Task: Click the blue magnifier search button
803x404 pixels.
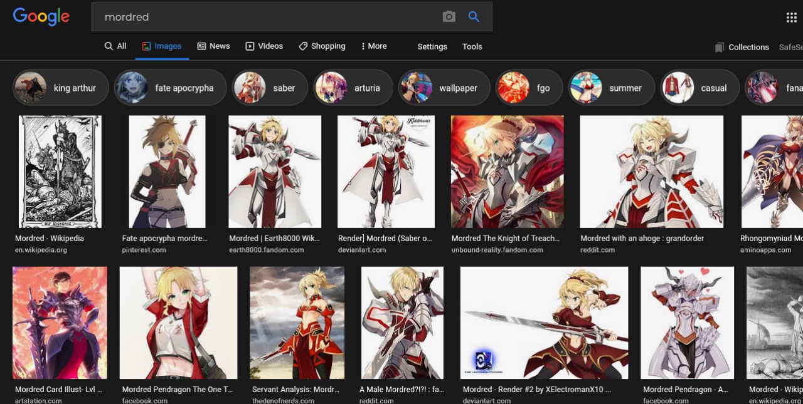Action: (474, 17)
